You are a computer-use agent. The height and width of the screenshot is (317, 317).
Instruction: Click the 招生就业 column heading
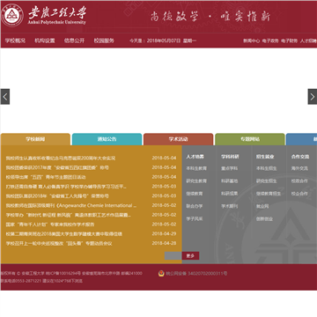(265, 157)
